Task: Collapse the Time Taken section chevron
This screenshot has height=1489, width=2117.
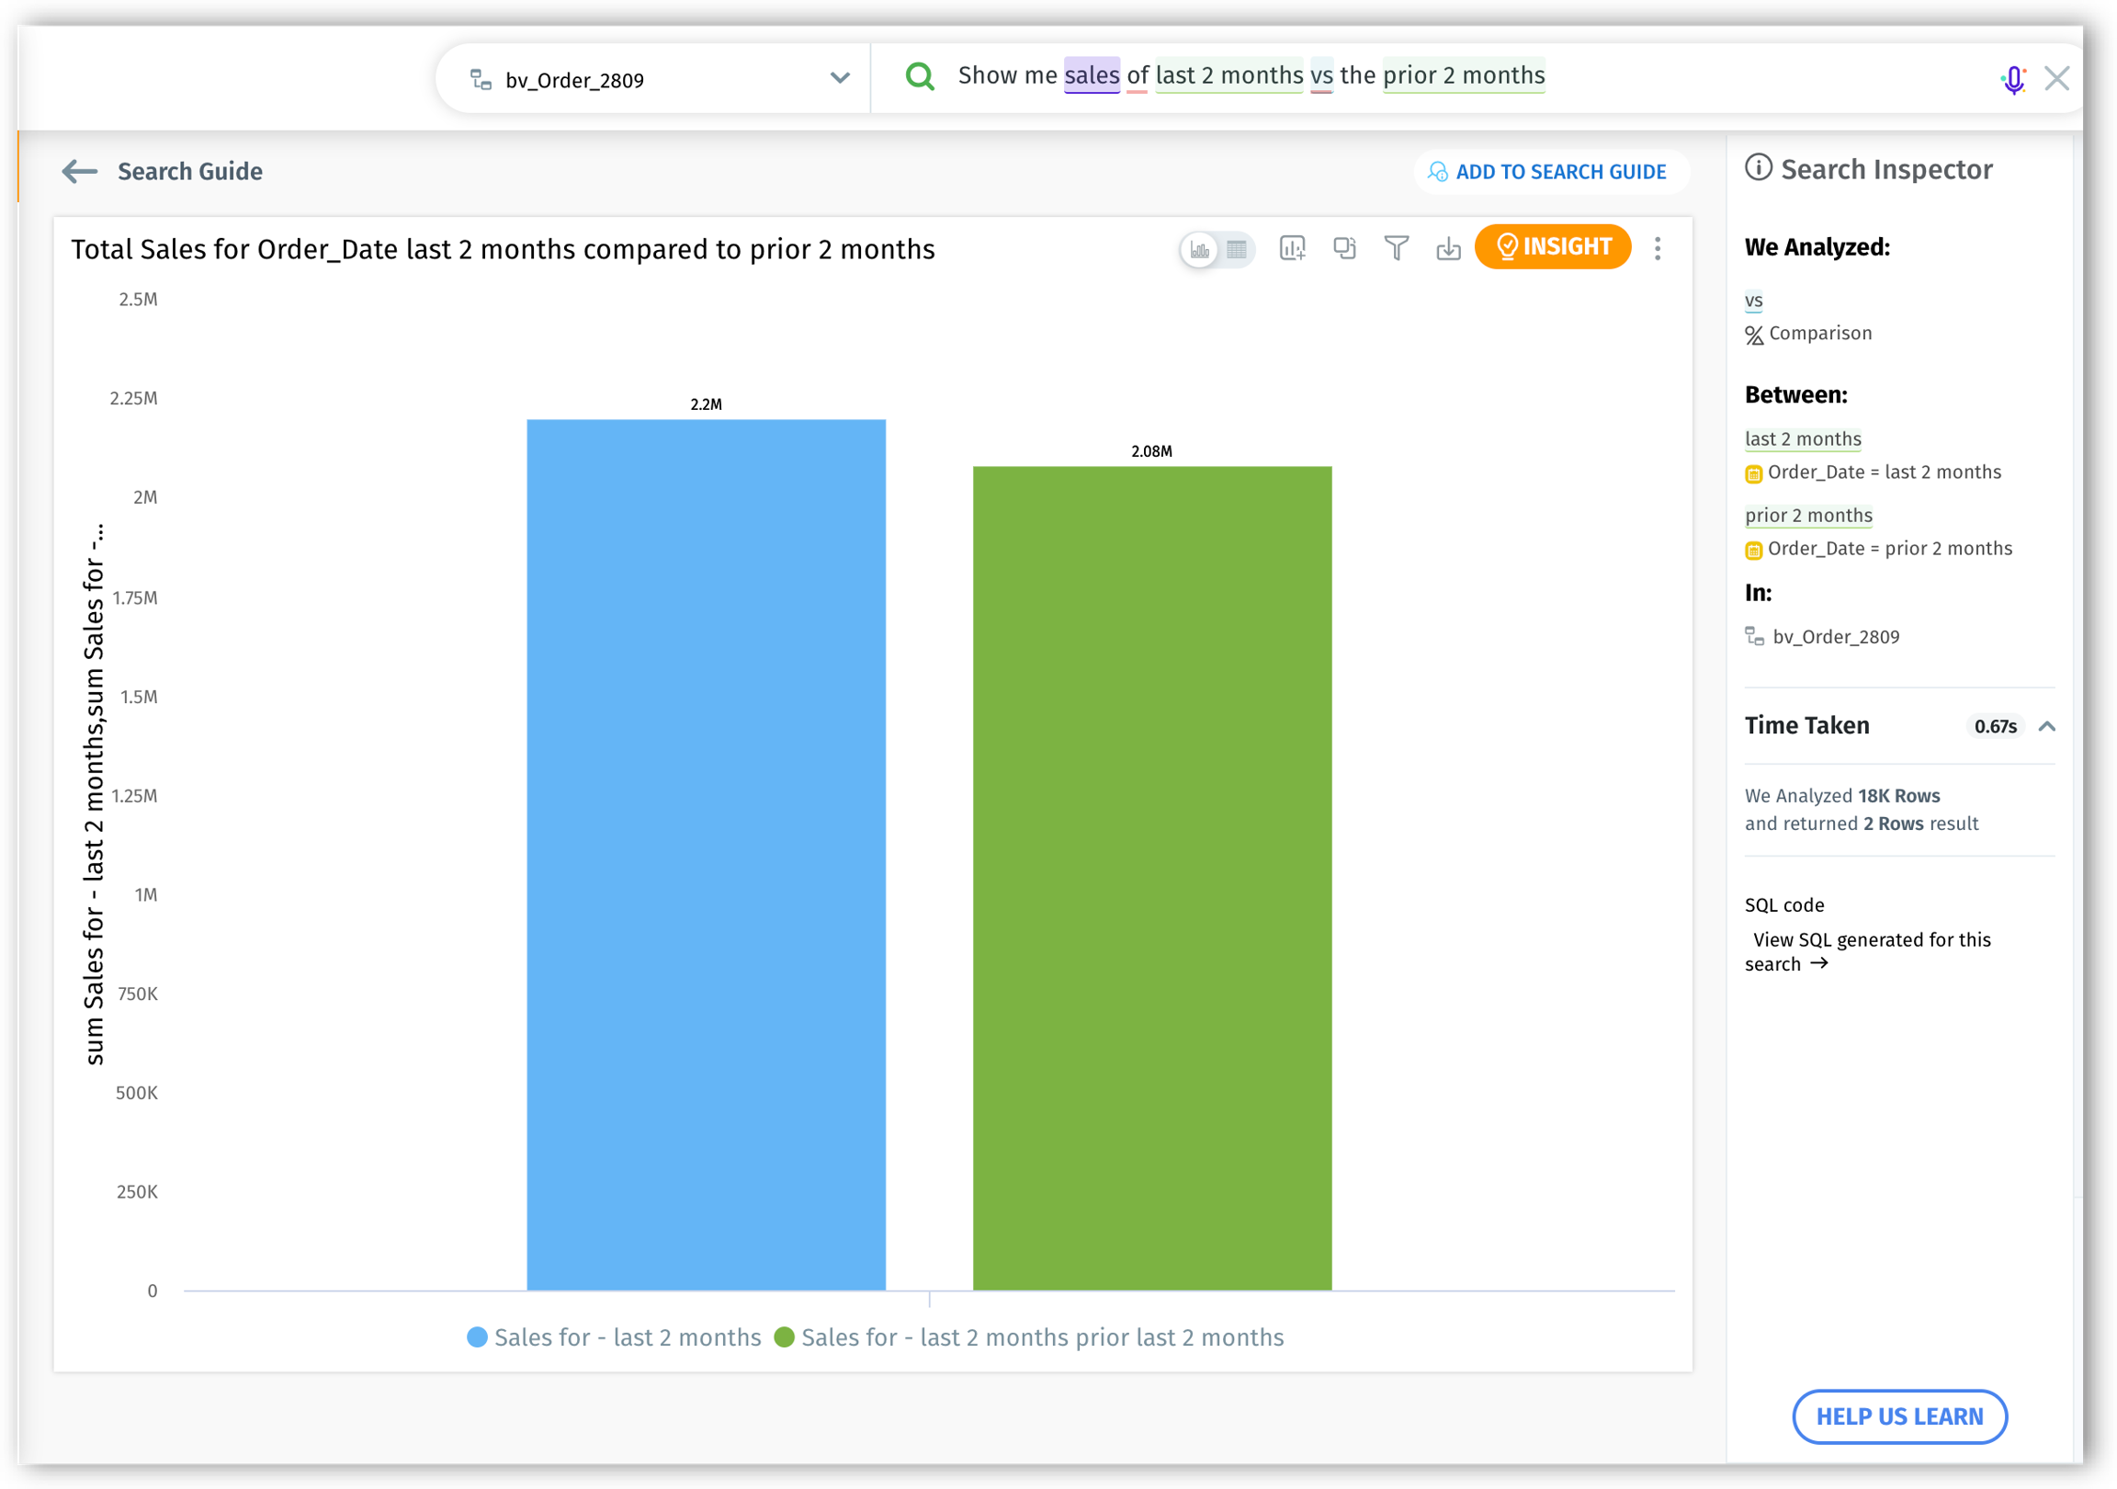Action: pyautogui.click(x=2047, y=727)
